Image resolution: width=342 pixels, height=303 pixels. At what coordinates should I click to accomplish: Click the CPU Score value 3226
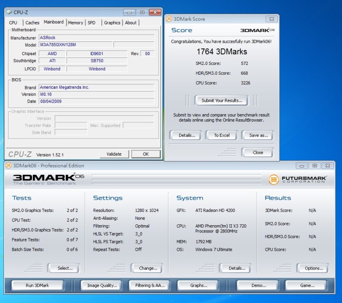245,83
